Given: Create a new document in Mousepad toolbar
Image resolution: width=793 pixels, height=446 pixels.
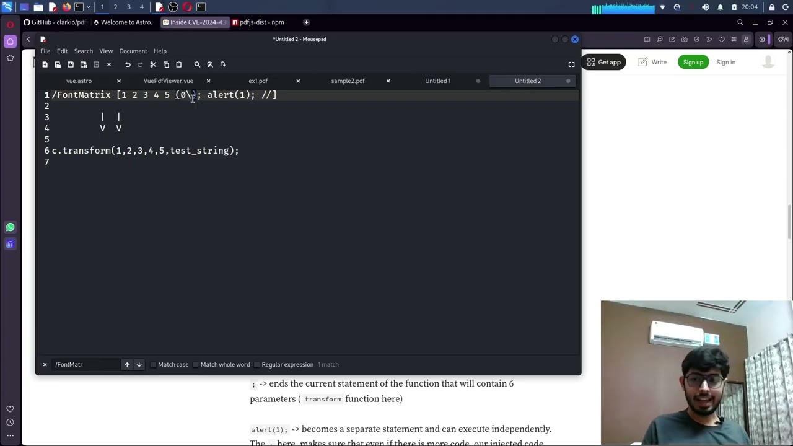Looking at the screenshot, I should click(x=45, y=64).
